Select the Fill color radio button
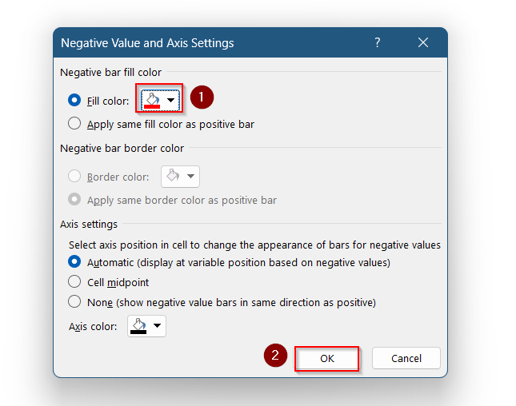This screenshot has height=406, width=516. [74, 100]
